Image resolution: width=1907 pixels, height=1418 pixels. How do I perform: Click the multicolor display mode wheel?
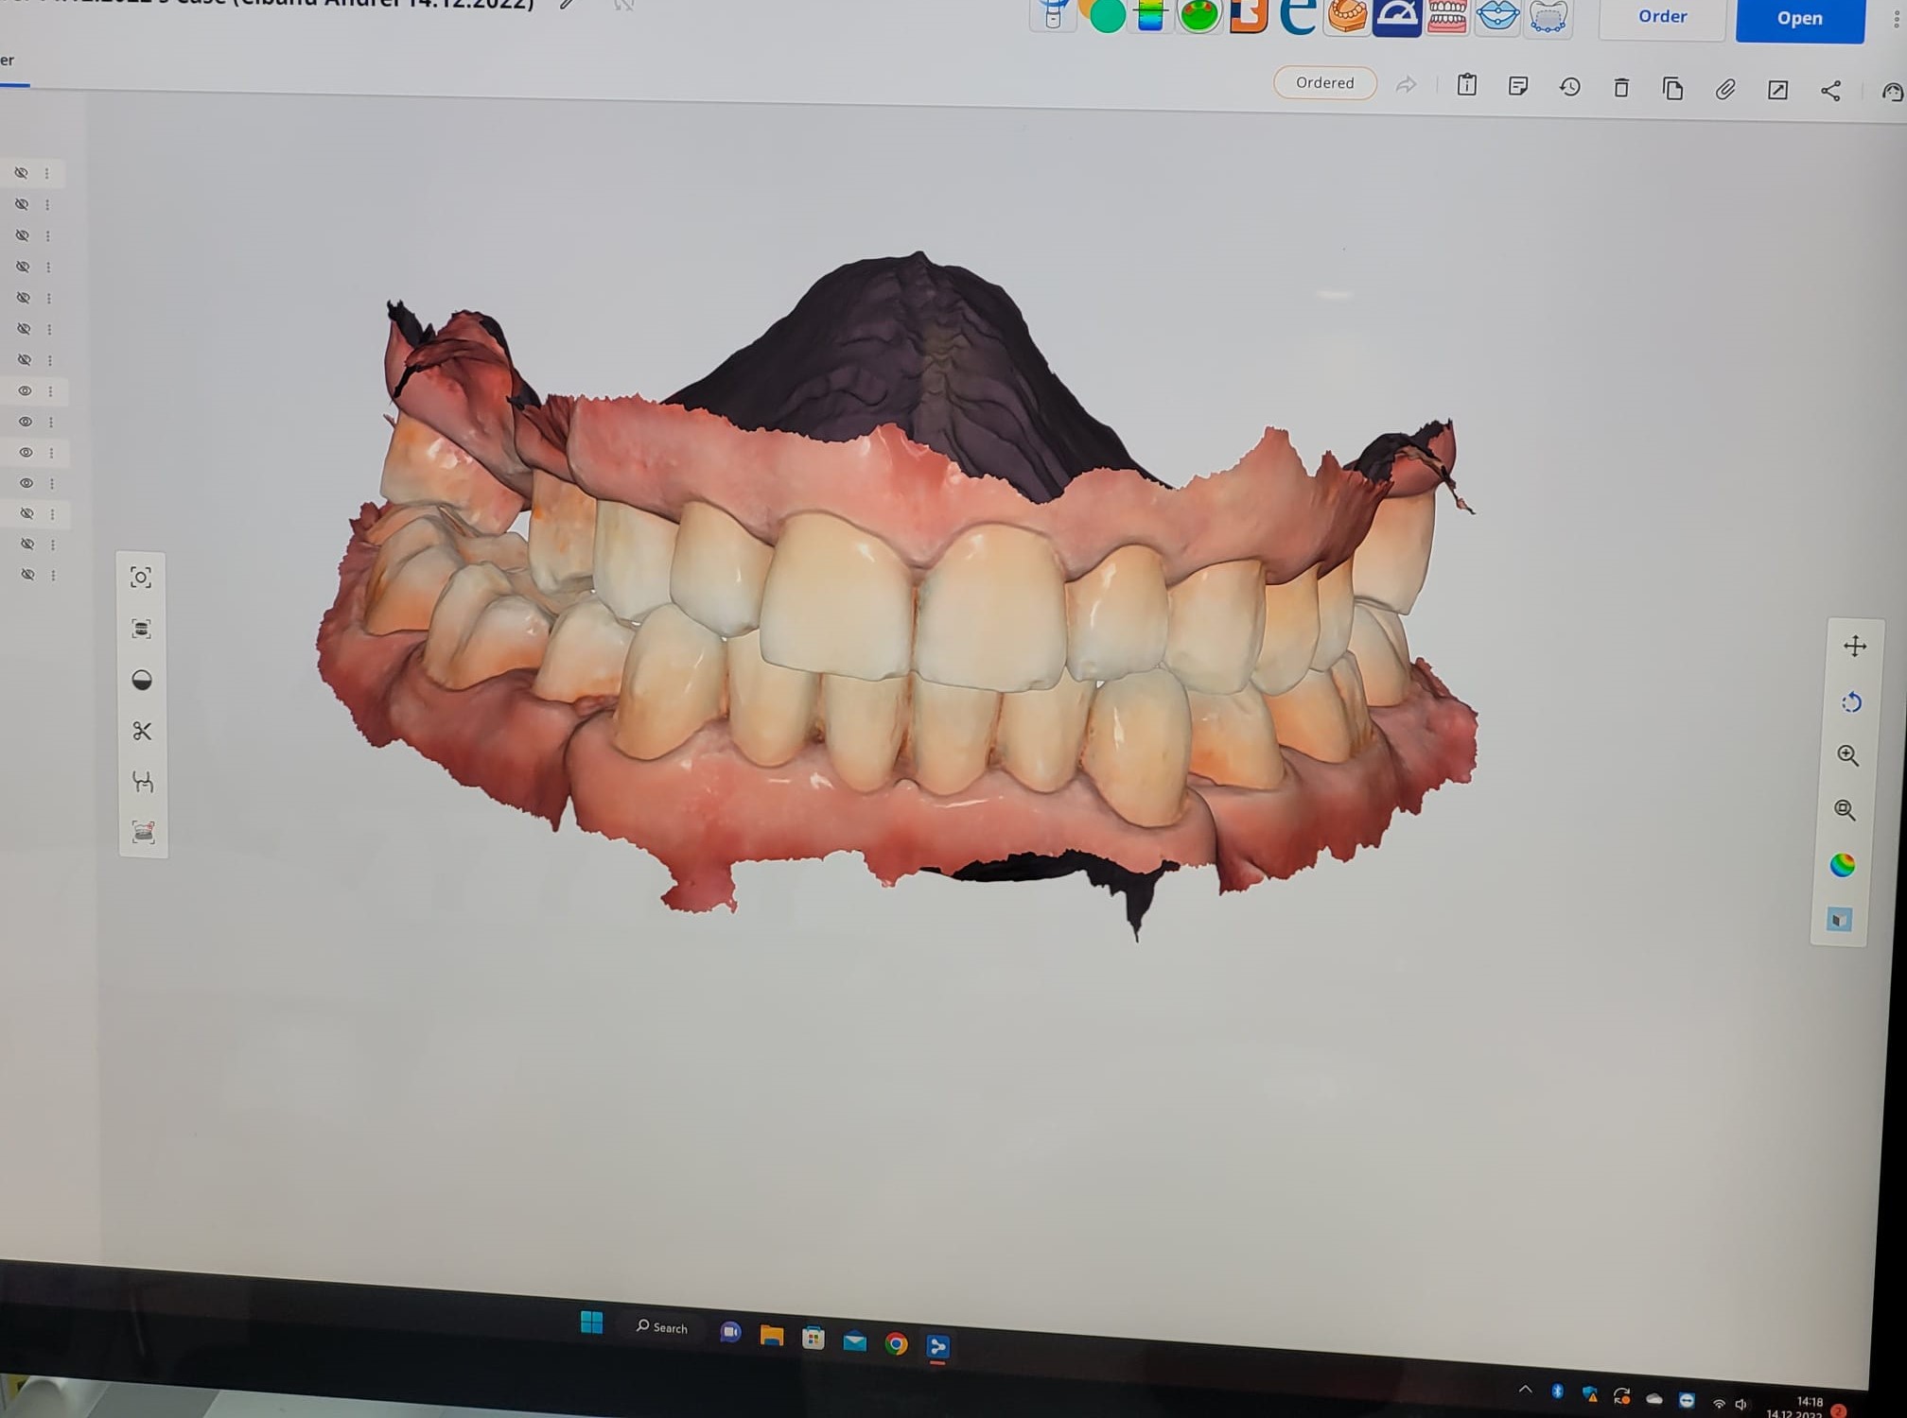tap(1842, 865)
